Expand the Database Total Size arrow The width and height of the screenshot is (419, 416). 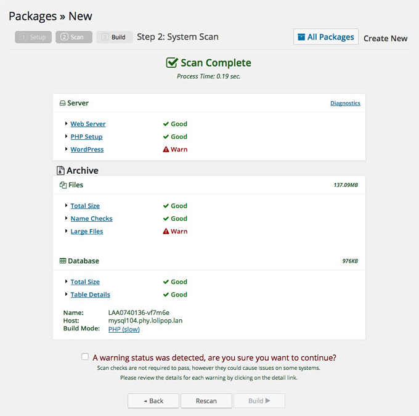(x=66, y=281)
